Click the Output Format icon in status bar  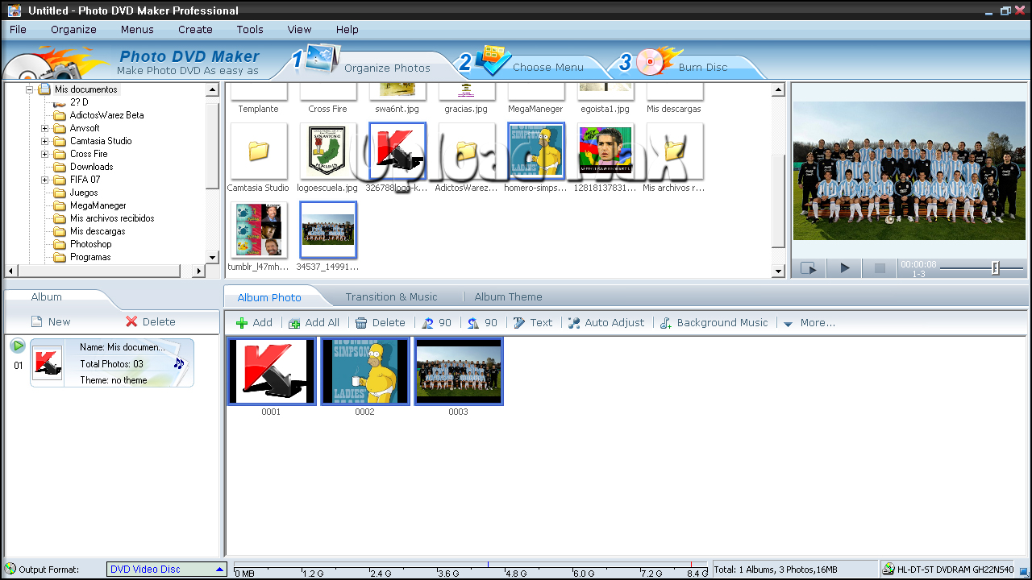click(10, 569)
